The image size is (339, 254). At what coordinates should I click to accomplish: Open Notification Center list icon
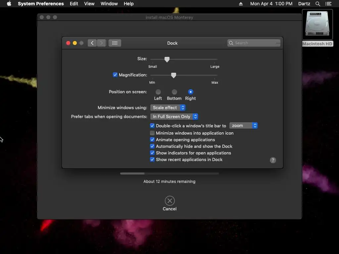(328, 4)
